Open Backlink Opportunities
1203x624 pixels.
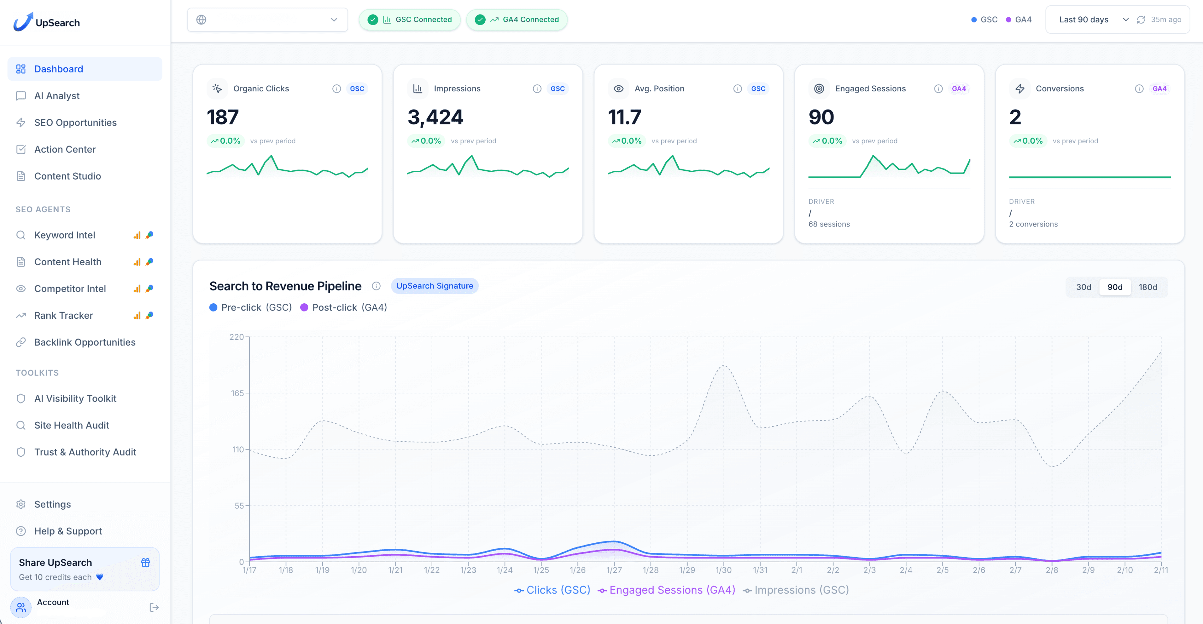click(x=85, y=342)
